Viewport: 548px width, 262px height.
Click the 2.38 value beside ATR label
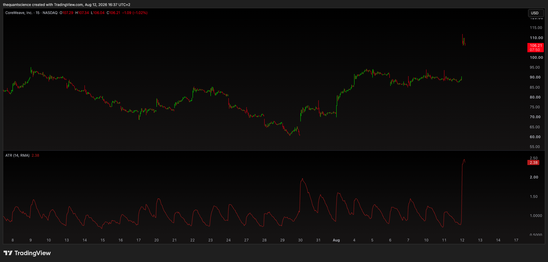pyautogui.click(x=35, y=155)
